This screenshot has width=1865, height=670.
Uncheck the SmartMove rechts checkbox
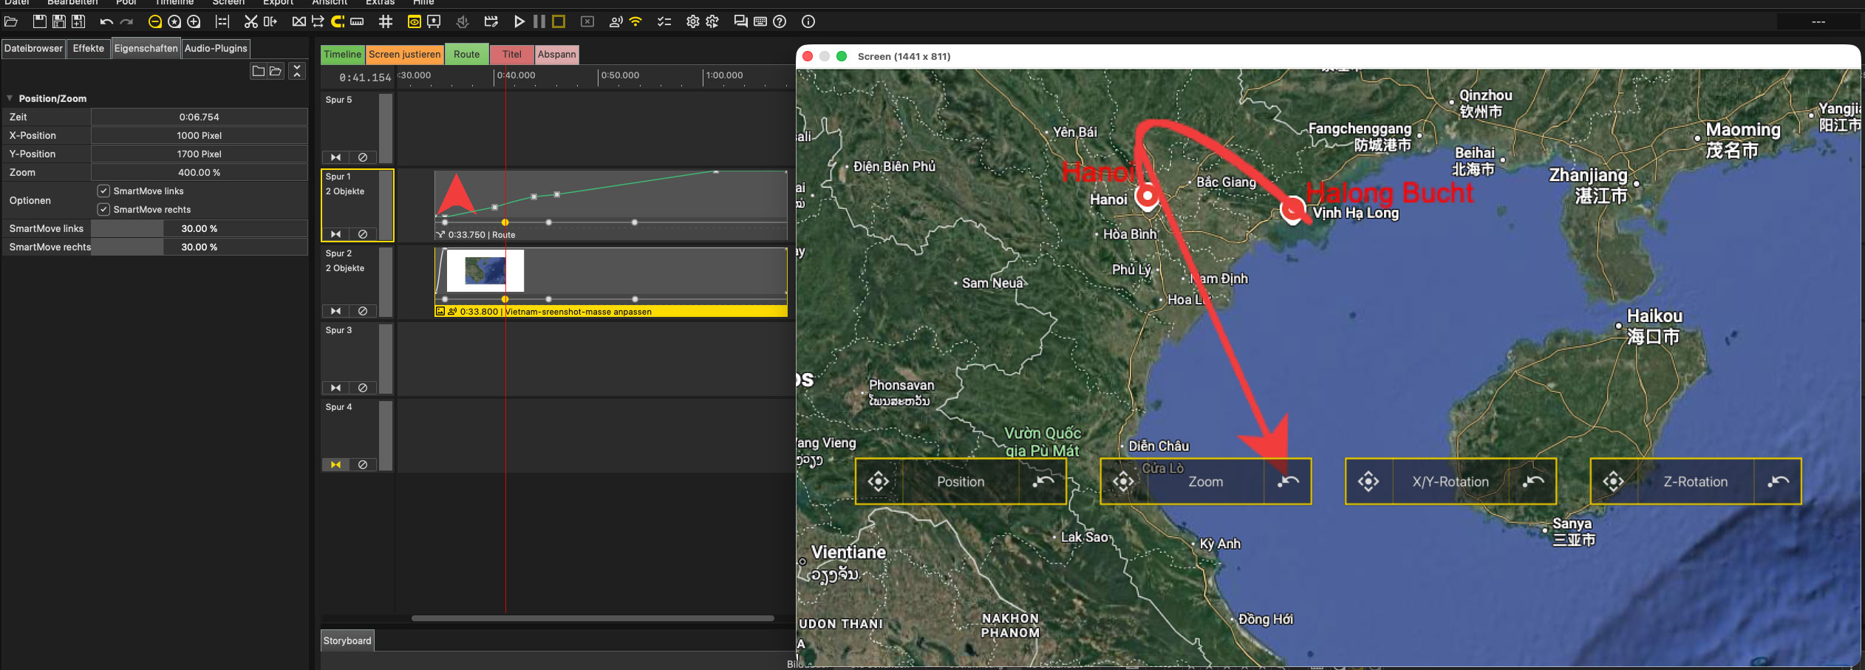click(103, 209)
